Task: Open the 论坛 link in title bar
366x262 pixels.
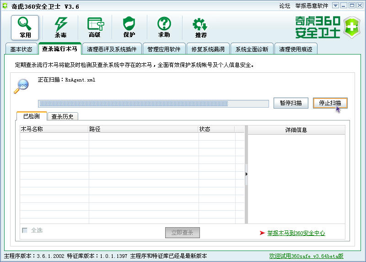Action: [x=285, y=6]
